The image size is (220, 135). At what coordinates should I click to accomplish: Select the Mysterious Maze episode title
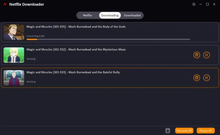(x=76, y=49)
